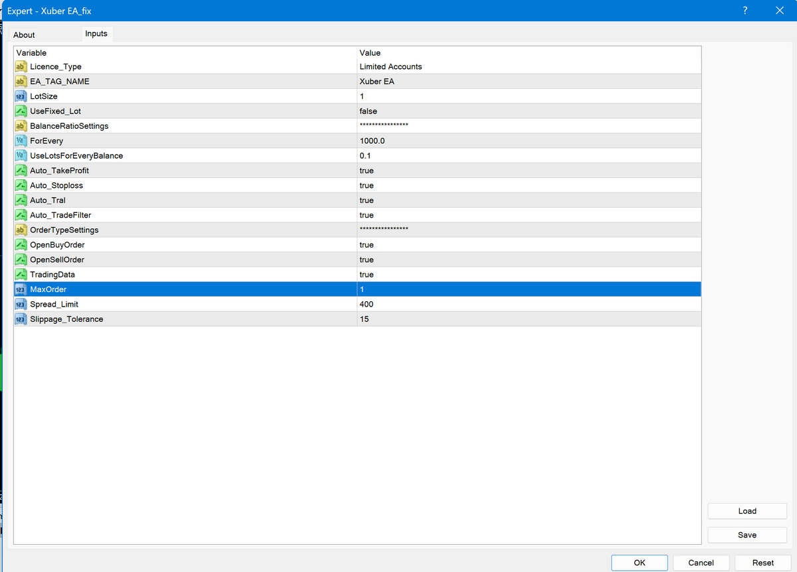Edit the MaxOrder value field
Viewport: 797px width, 572px height.
tap(528, 289)
